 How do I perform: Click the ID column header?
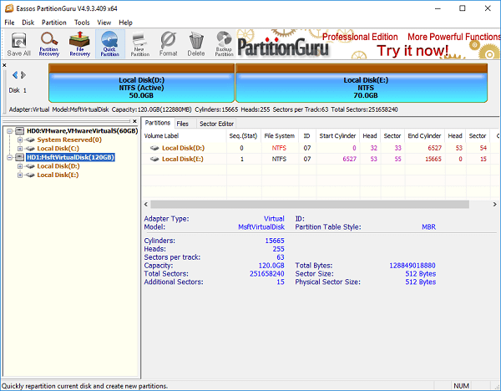click(x=307, y=136)
